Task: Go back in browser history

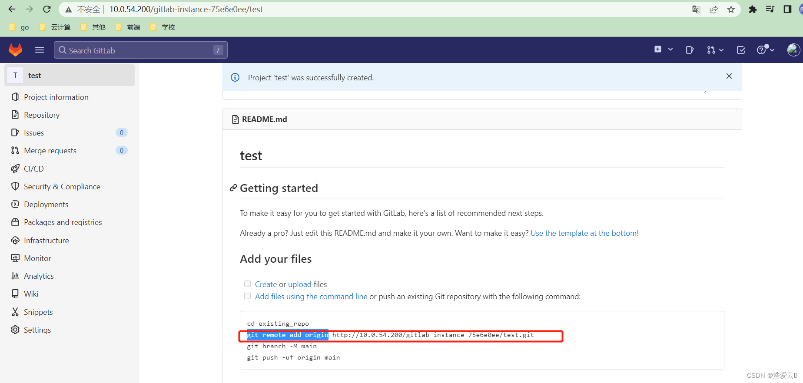Action: [x=12, y=9]
